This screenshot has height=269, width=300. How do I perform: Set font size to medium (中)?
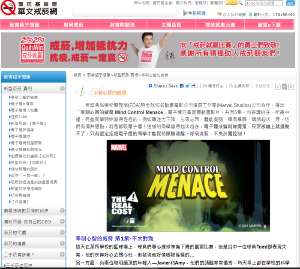click(x=285, y=87)
